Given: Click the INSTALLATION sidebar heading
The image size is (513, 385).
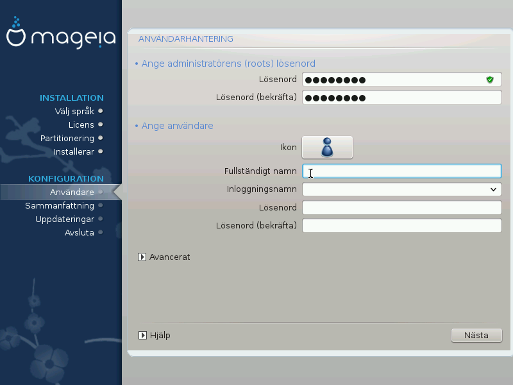Looking at the screenshot, I should (x=72, y=98).
